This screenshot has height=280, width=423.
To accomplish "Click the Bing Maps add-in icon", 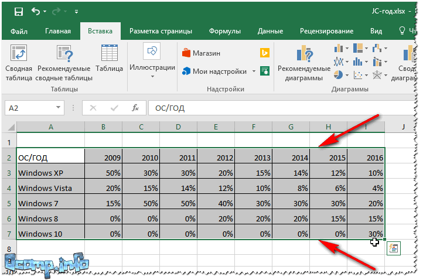I will point(265,53).
